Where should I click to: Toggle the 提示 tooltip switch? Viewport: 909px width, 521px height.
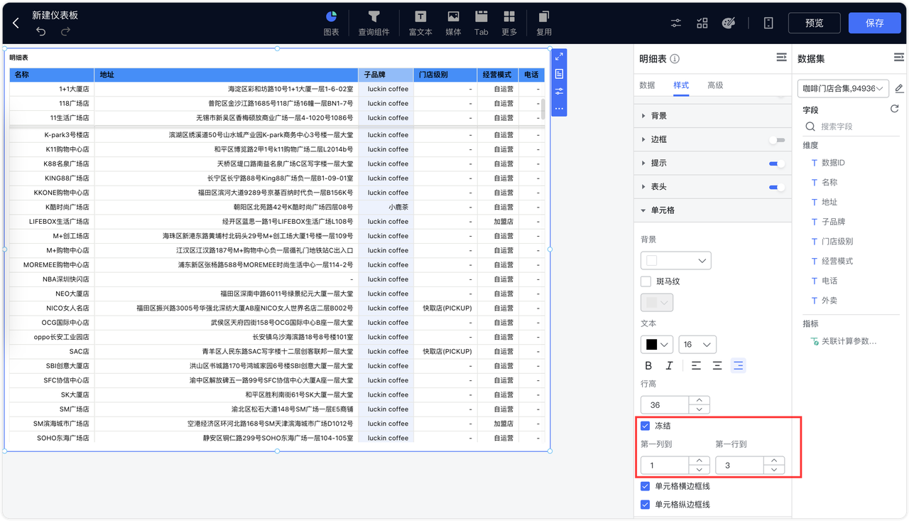click(x=777, y=163)
